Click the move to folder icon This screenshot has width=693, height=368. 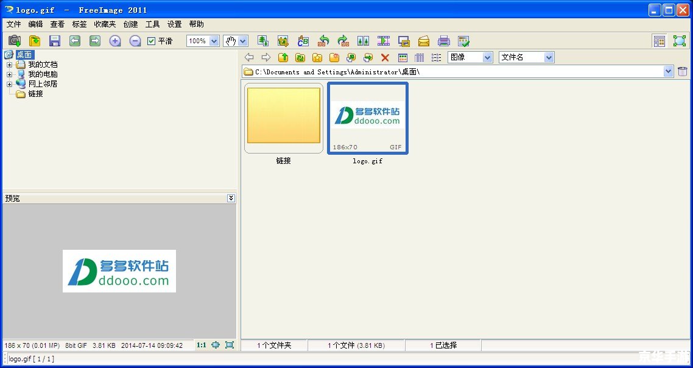[368, 57]
